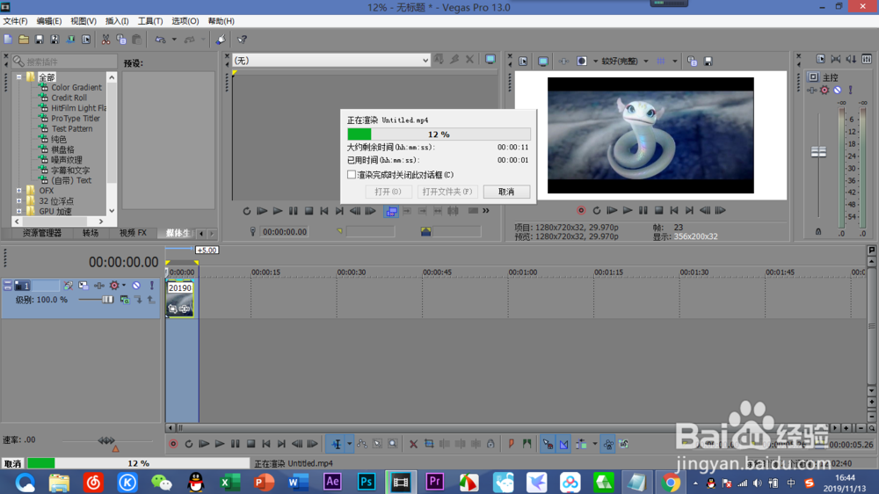Open the 编辑(E) menu
This screenshot has width=879, height=494.
48,21
